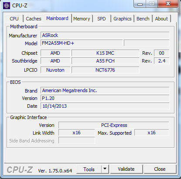Close the window with the red X
This screenshot has width=181, height=179.
click(x=168, y=3)
